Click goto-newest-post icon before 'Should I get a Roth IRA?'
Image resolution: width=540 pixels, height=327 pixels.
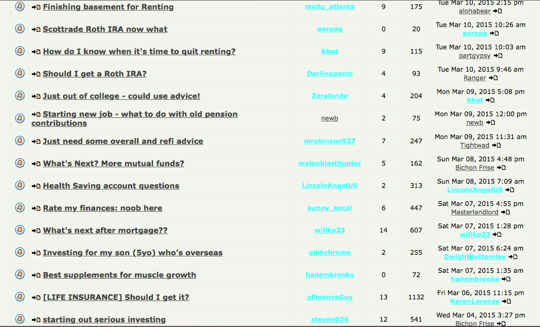(36, 74)
